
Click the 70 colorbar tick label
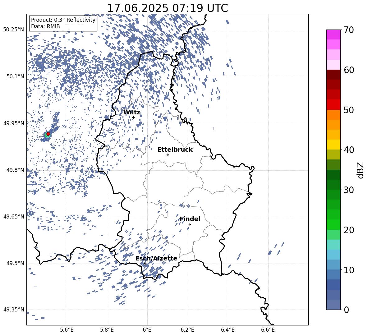349,30
